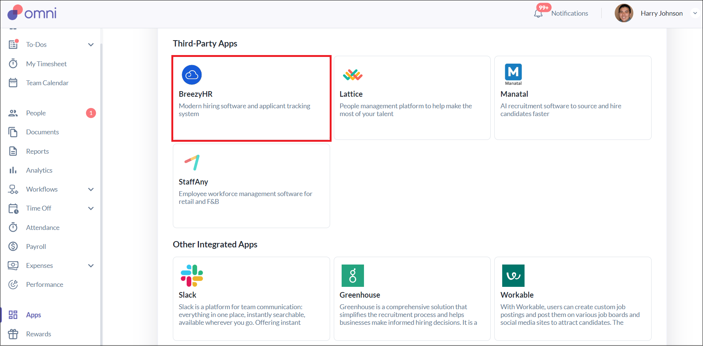Open Payroll from sidebar
The width and height of the screenshot is (703, 346).
pyautogui.click(x=36, y=247)
